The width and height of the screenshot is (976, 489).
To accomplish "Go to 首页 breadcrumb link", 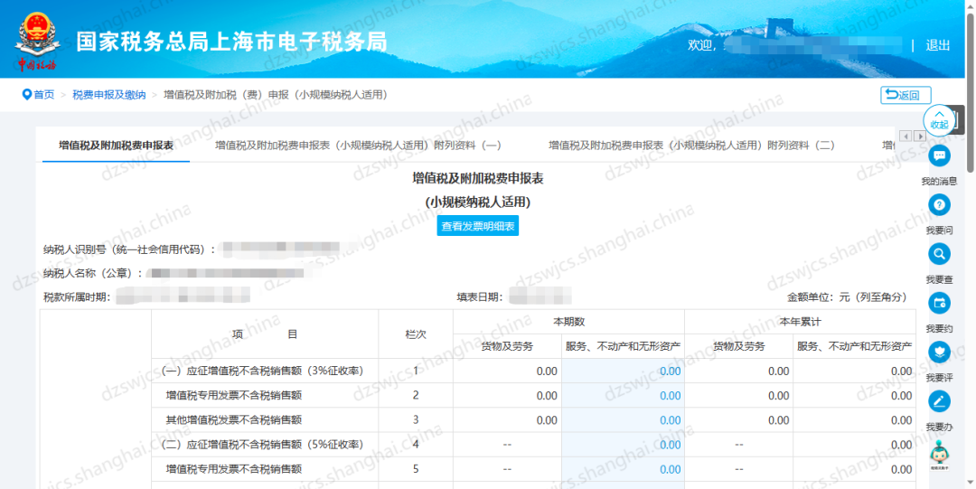I will point(38,95).
